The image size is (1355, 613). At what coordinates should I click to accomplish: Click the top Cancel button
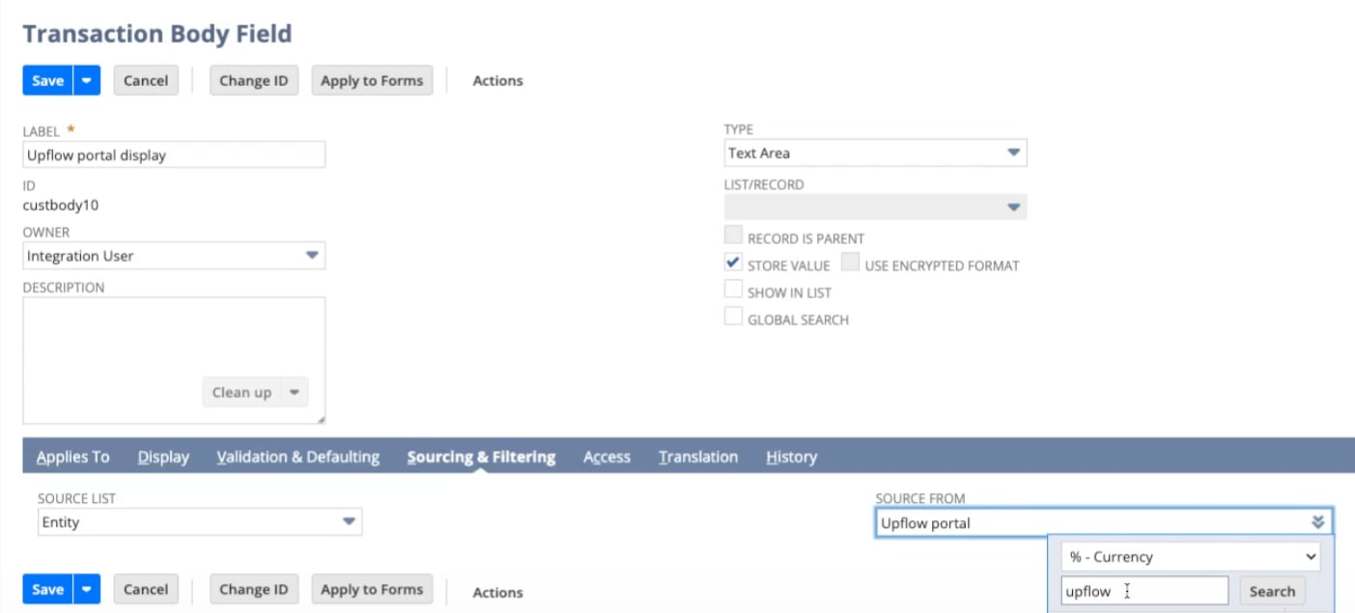point(146,80)
